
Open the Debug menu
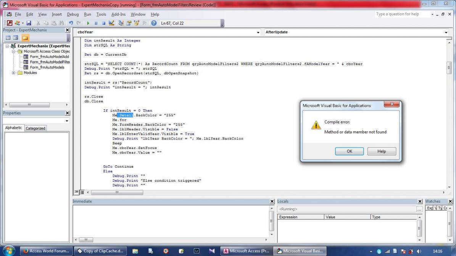coord(73,14)
